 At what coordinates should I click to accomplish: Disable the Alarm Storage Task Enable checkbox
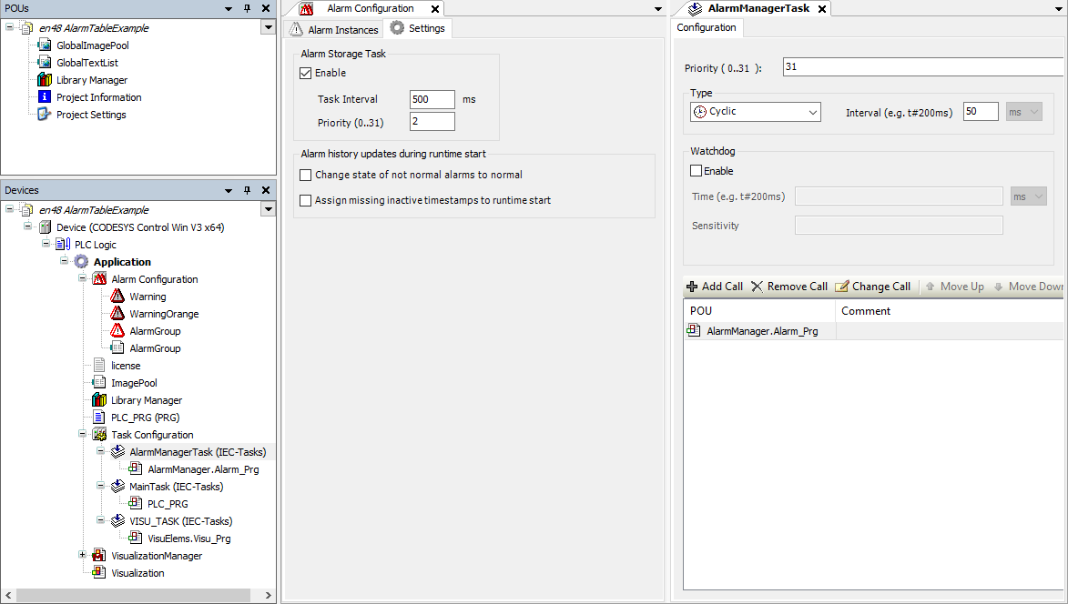click(x=307, y=73)
